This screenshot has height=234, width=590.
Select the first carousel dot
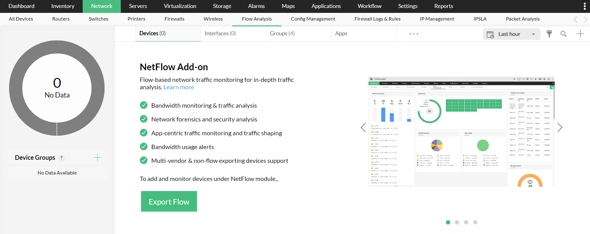[448, 222]
